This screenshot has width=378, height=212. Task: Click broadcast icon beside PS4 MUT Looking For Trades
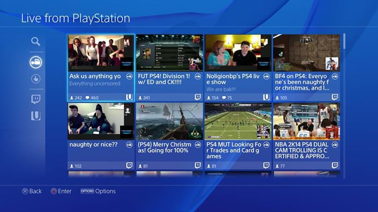pyautogui.click(x=266, y=145)
